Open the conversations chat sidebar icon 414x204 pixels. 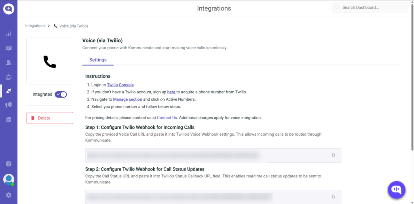(x=9, y=48)
